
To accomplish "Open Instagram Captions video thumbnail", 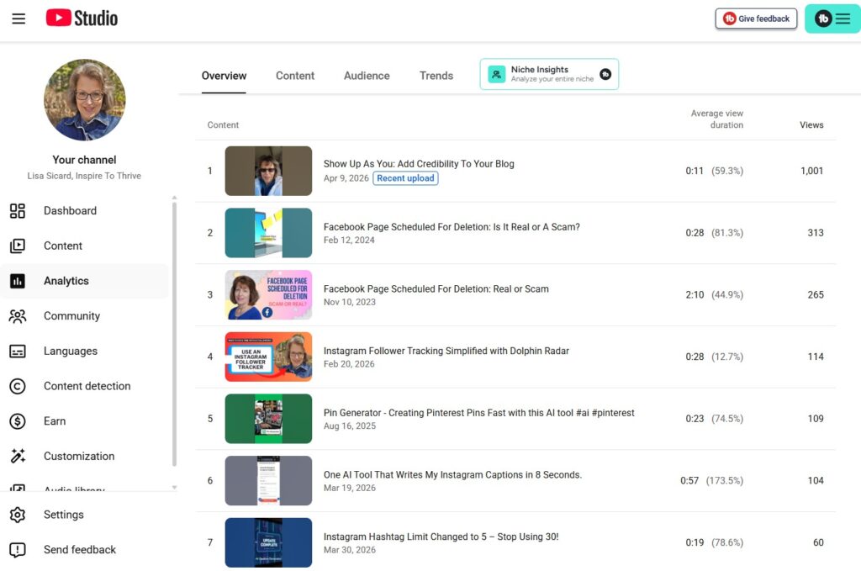I will coord(268,481).
